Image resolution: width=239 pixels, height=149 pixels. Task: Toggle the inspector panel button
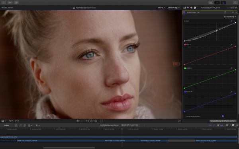[x=223, y=3]
